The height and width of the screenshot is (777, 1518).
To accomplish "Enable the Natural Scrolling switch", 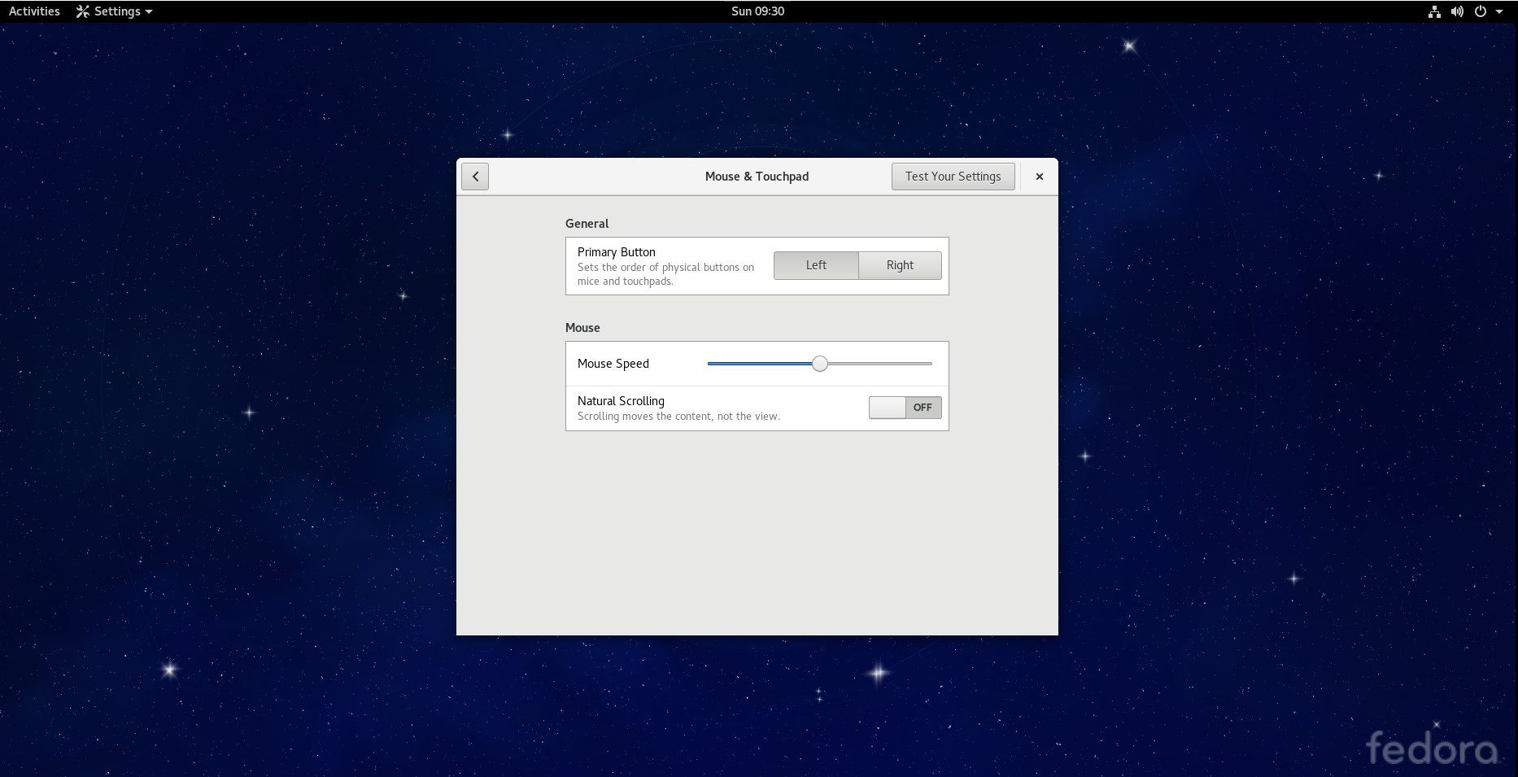I will coord(905,408).
